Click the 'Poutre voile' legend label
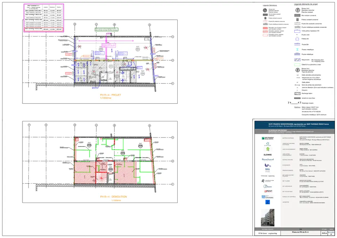The height and width of the screenshot is (238, 337). (305, 35)
